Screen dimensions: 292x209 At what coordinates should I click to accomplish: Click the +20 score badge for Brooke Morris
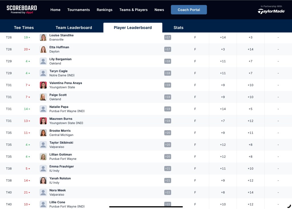tap(168, 133)
